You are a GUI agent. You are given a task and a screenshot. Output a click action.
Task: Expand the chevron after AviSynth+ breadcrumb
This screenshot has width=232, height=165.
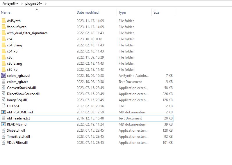point(22,3)
